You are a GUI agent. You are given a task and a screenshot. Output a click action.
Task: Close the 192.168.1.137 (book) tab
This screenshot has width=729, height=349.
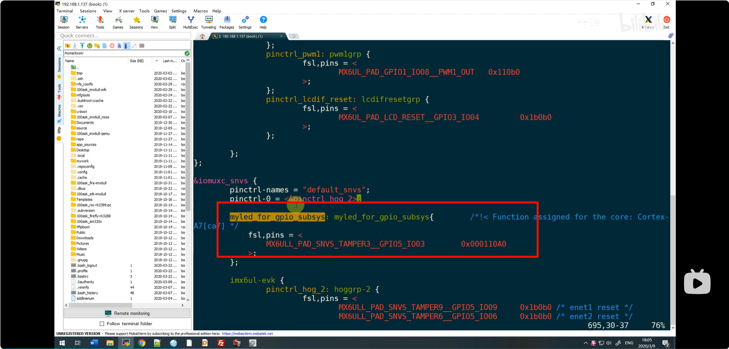click(x=281, y=36)
